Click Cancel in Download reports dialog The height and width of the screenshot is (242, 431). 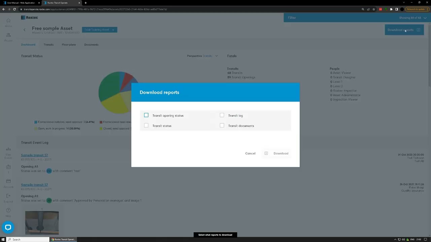[x=250, y=153]
